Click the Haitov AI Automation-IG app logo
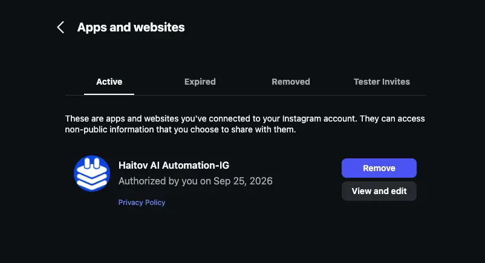This screenshot has height=263, width=485. click(x=92, y=174)
